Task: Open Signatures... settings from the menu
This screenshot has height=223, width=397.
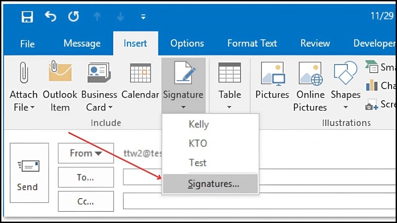Action: 210,183
